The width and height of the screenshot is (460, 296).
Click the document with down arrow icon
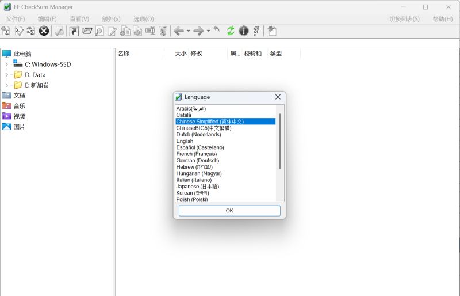click(271, 31)
